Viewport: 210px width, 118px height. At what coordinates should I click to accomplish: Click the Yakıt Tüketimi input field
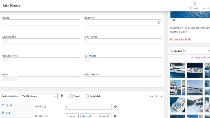123,79
